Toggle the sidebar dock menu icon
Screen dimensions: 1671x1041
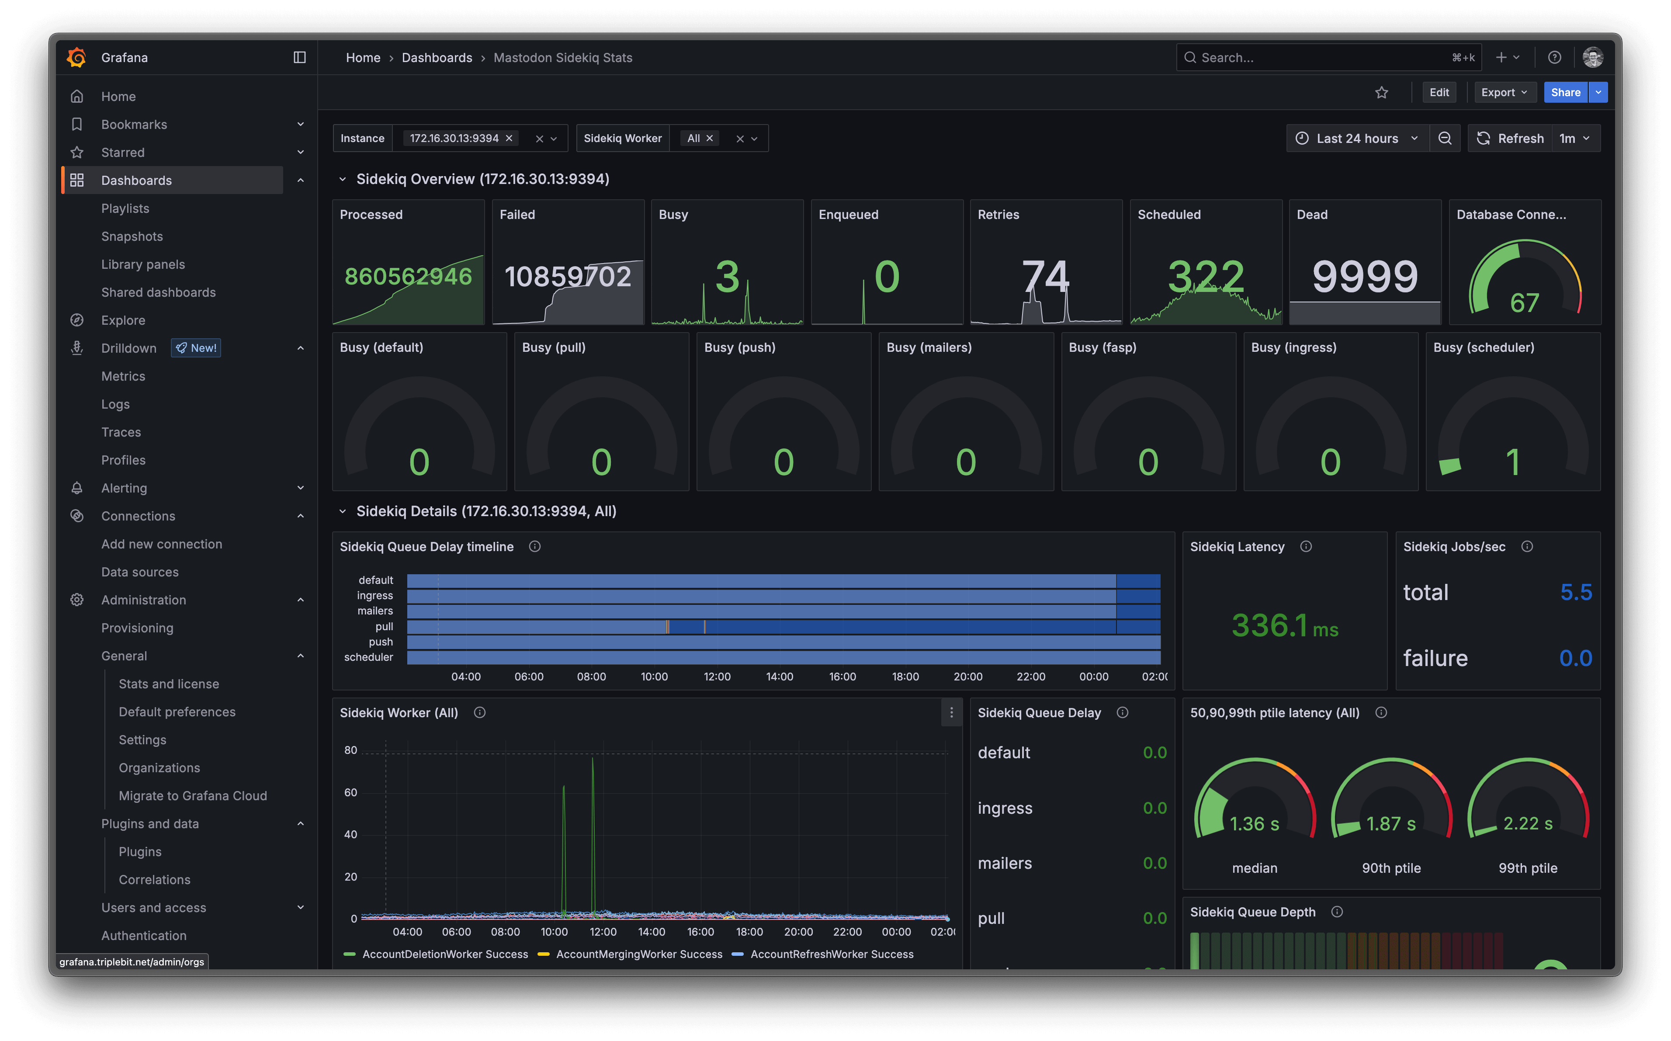point(299,57)
